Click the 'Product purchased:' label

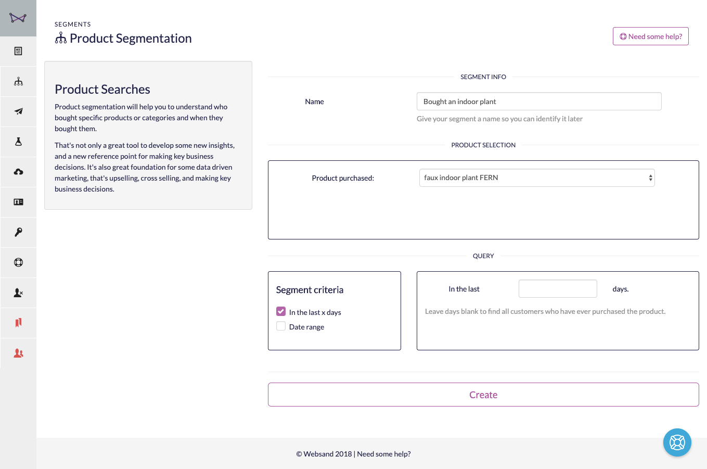click(x=343, y=178)
